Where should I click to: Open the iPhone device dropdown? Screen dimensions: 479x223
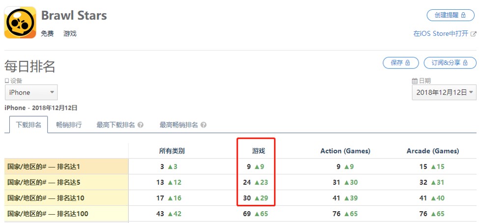(x=31, y=93)
